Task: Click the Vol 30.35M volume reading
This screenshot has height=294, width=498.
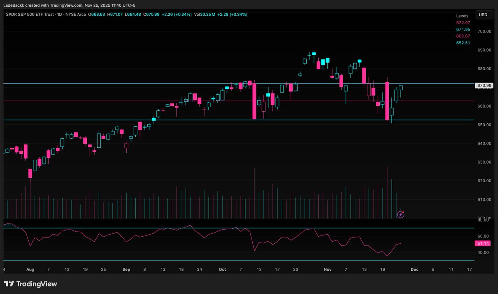Action: (x=205, y=15)
